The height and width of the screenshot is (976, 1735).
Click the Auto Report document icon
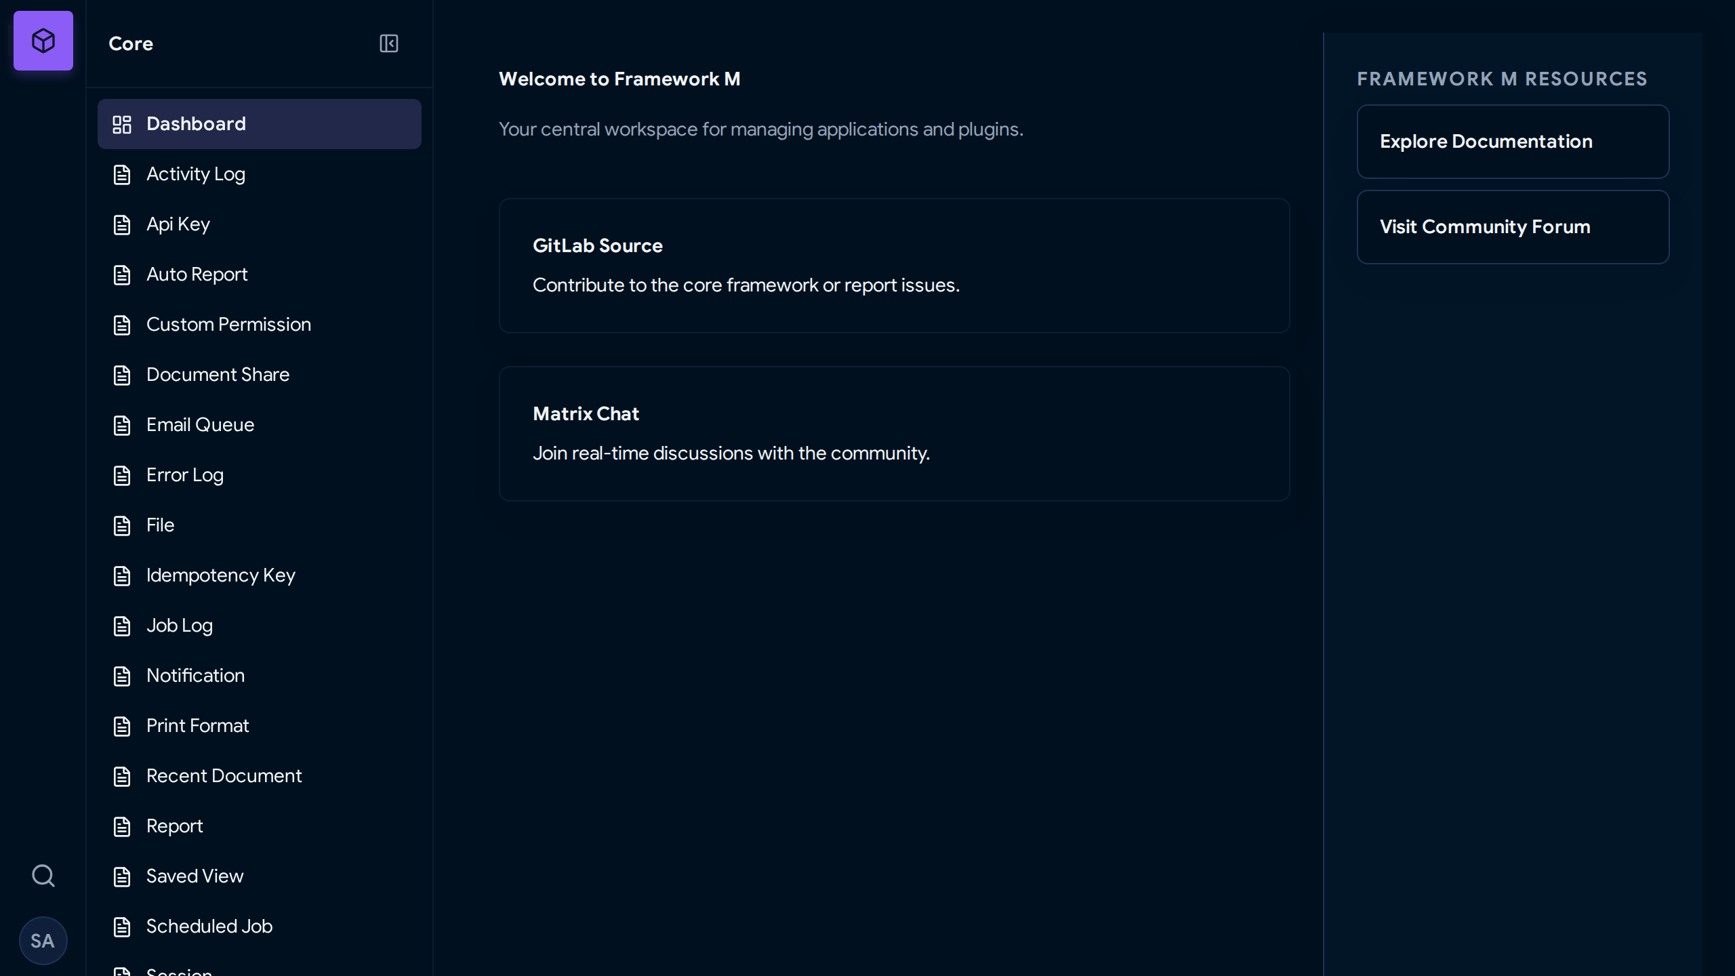tap(122, 274)
